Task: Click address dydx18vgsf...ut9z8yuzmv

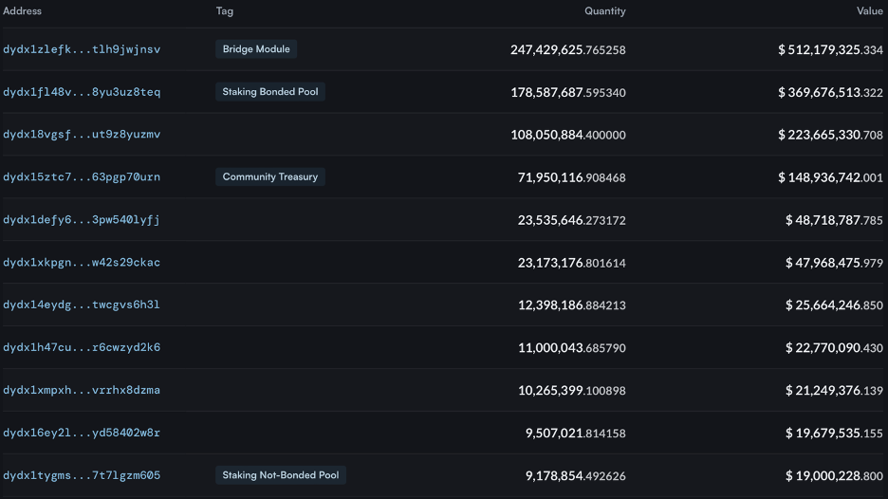Action: [82, 135]
